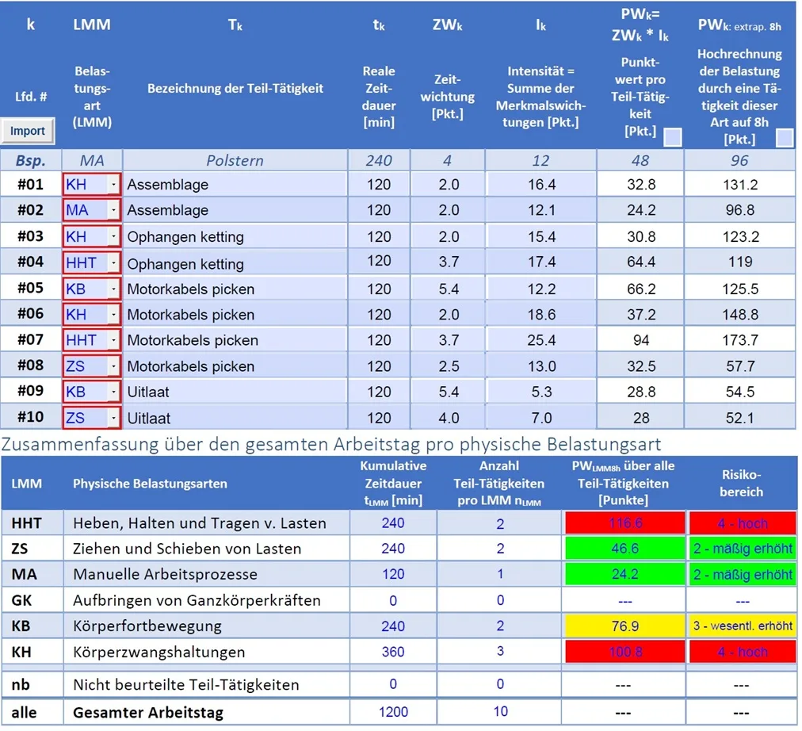Open the HHT dropdown arrow in row #07
802x731 pixels.
tap(115, 340)
